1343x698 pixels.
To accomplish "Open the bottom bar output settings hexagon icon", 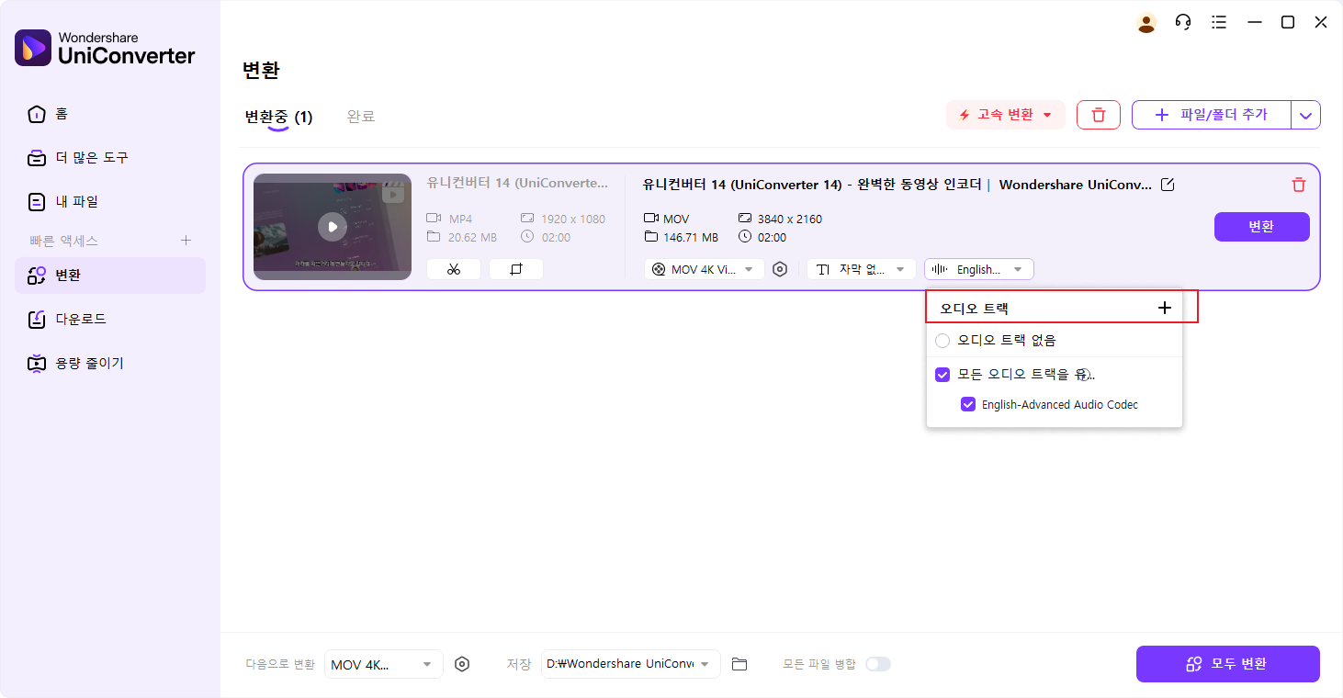I will point(462,664).
